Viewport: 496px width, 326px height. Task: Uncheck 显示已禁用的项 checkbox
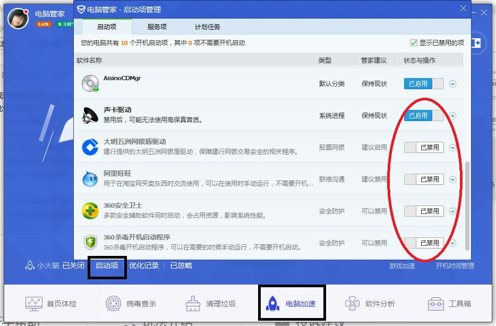[414, 42]
